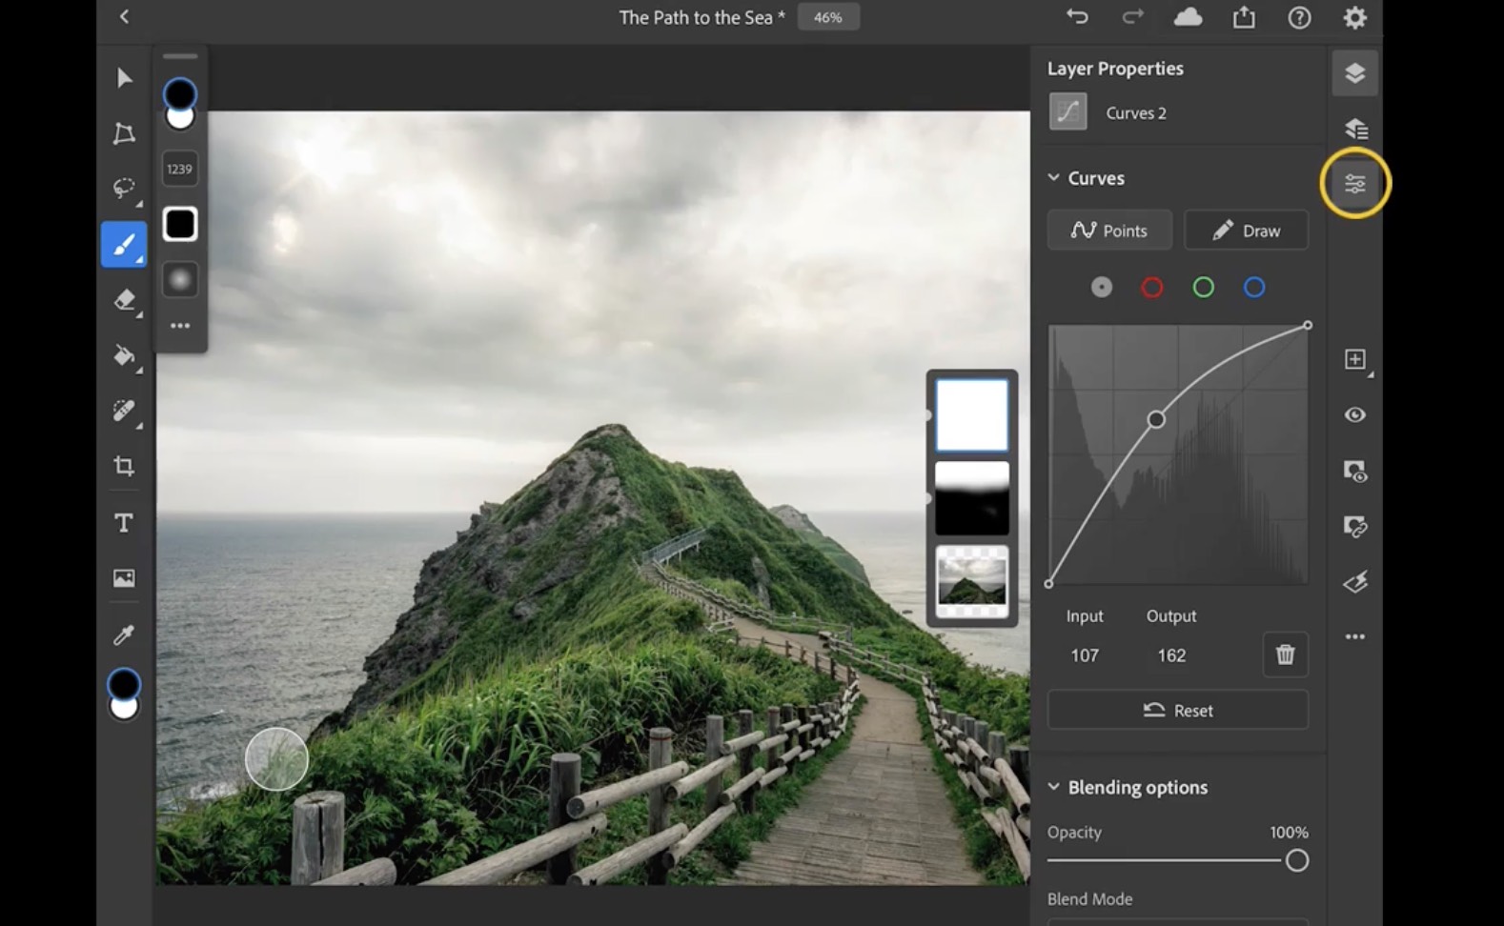
Task: Select the white layer mask thumbnail
Action: click(x=971, y=415)
